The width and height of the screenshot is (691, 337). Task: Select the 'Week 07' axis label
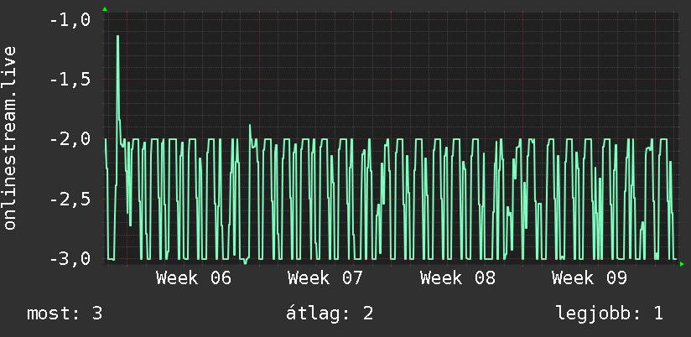[x=325, y=278]
